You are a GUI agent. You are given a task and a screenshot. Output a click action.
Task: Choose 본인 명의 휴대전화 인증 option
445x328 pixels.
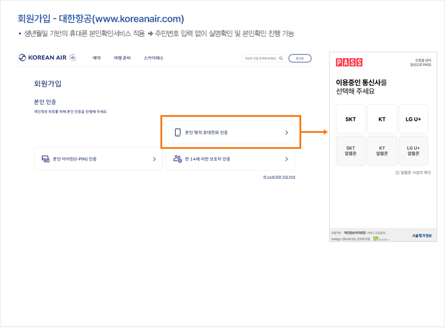pos(231,132)
